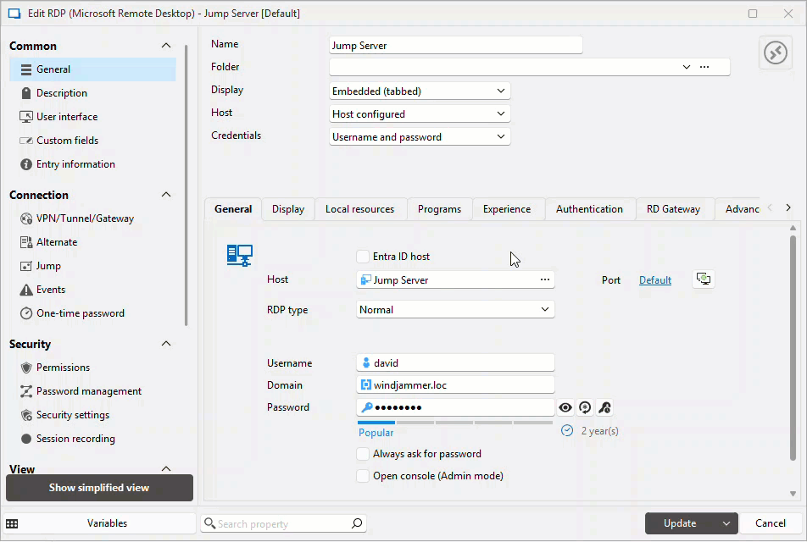Enable Open console (Admin mode)
This screenshot has height=542, width=807.
[x=364, y=476]
